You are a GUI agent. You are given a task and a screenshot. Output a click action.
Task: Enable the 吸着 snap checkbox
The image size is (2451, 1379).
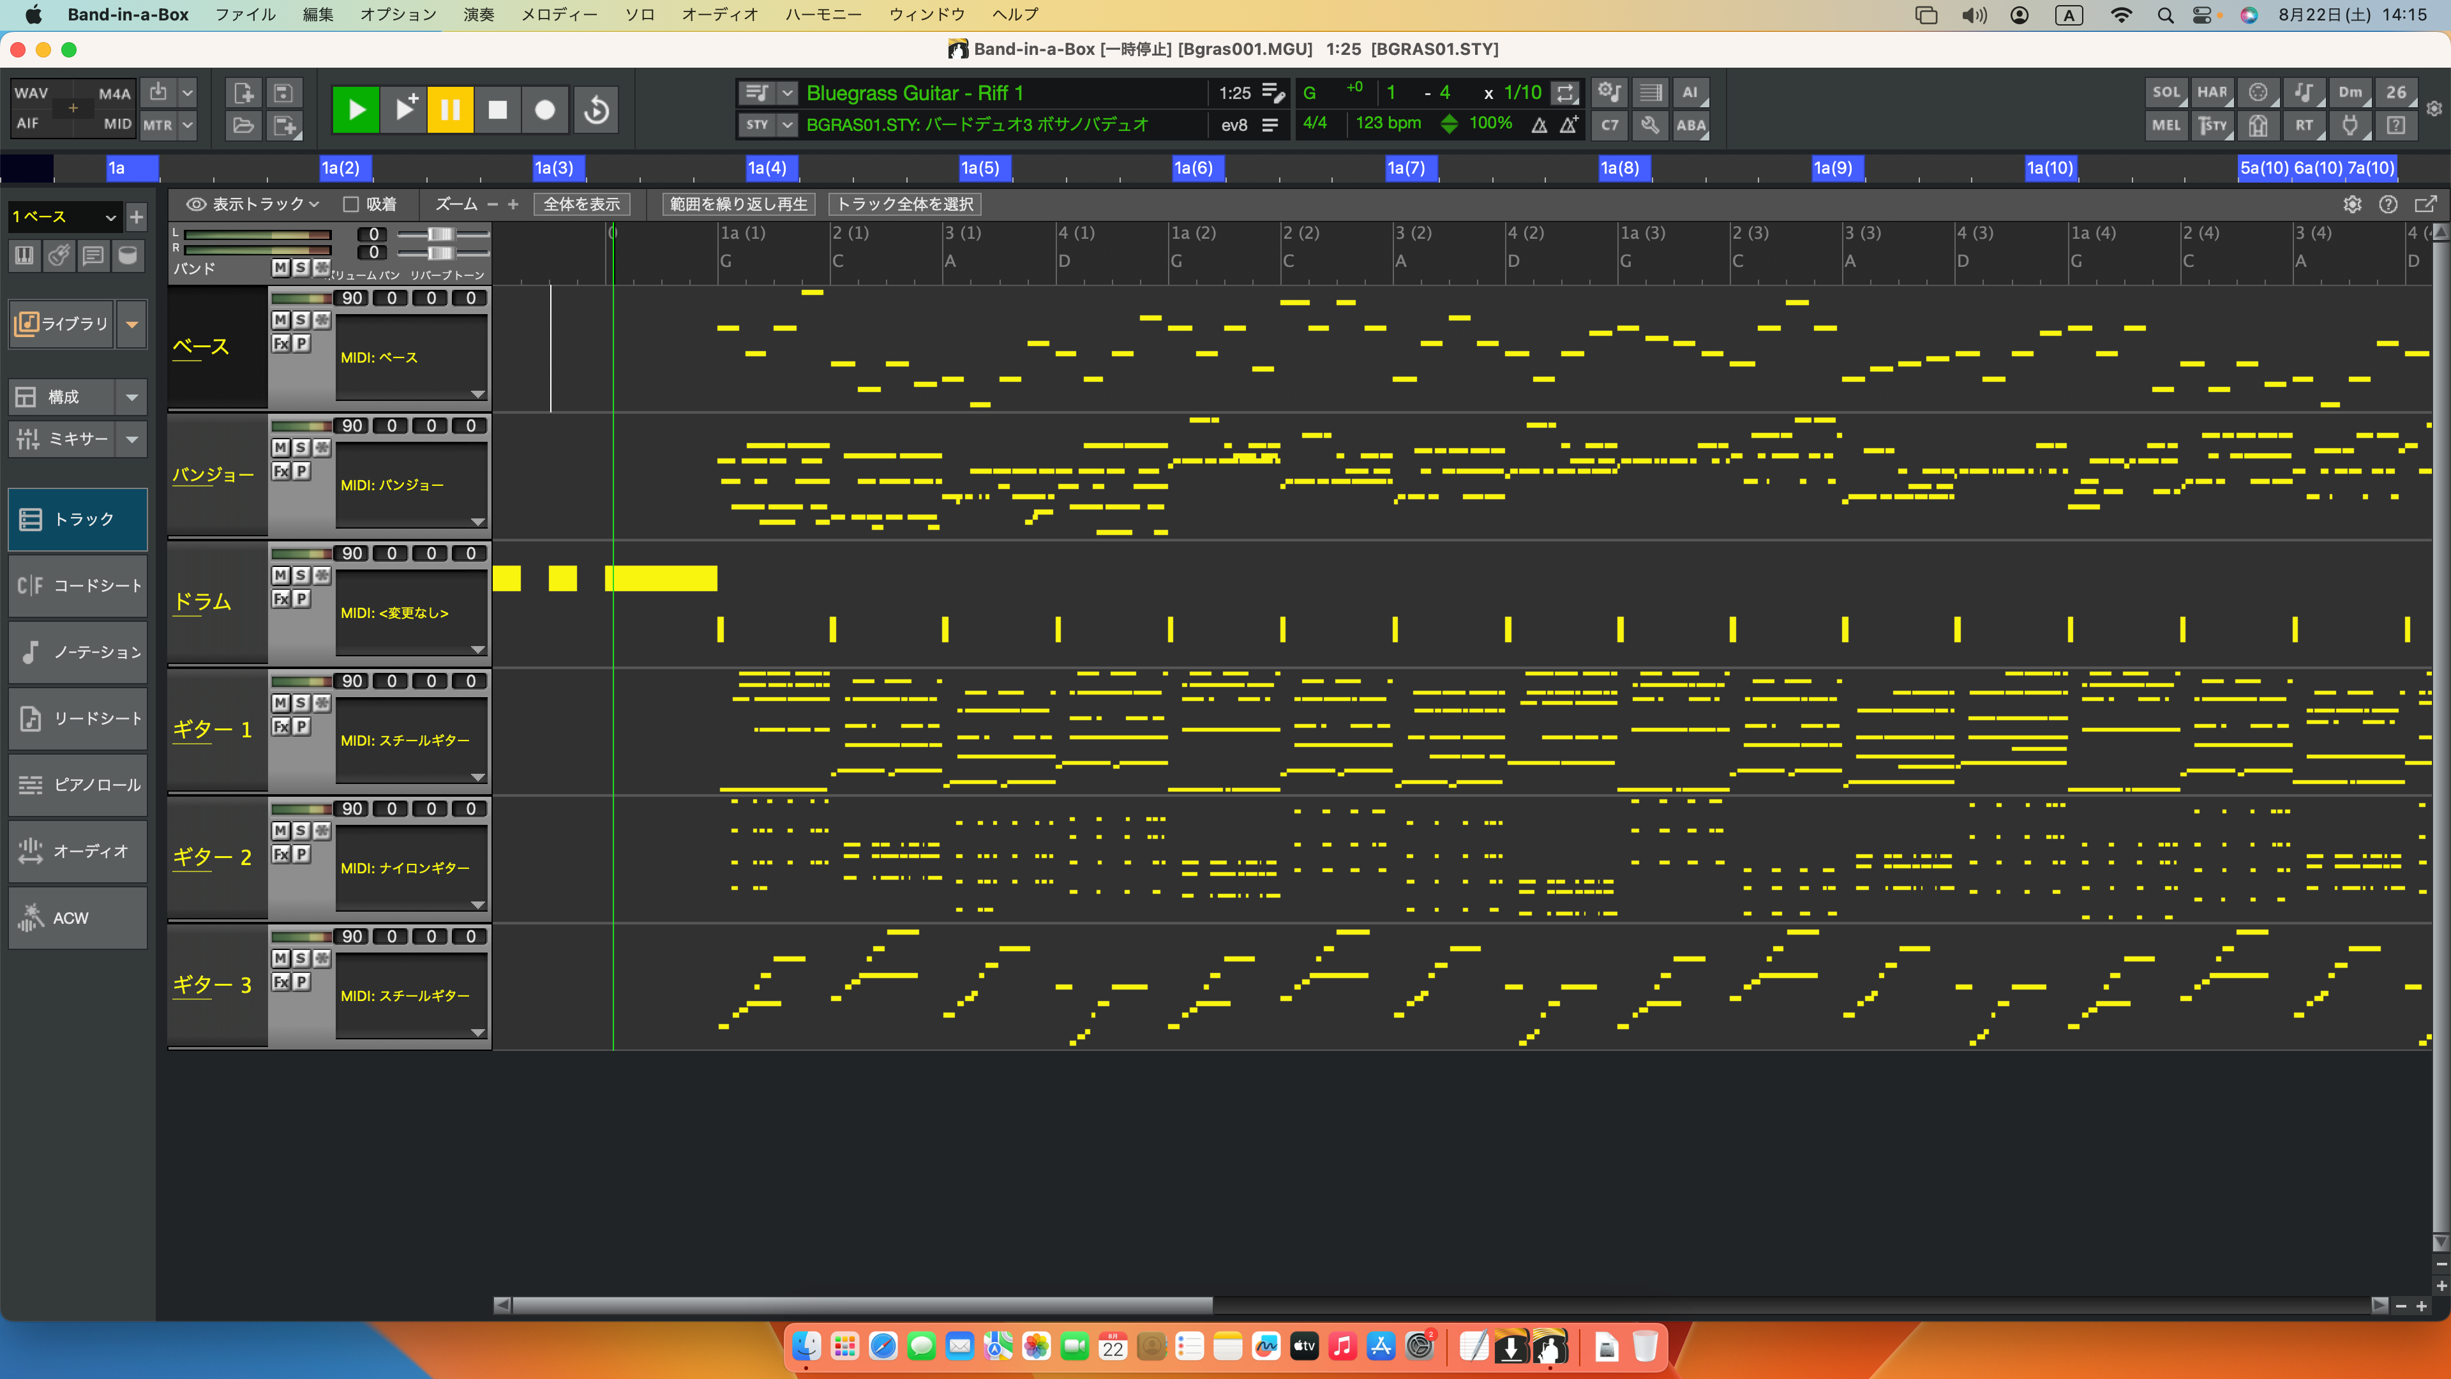[x=351, y=204]
